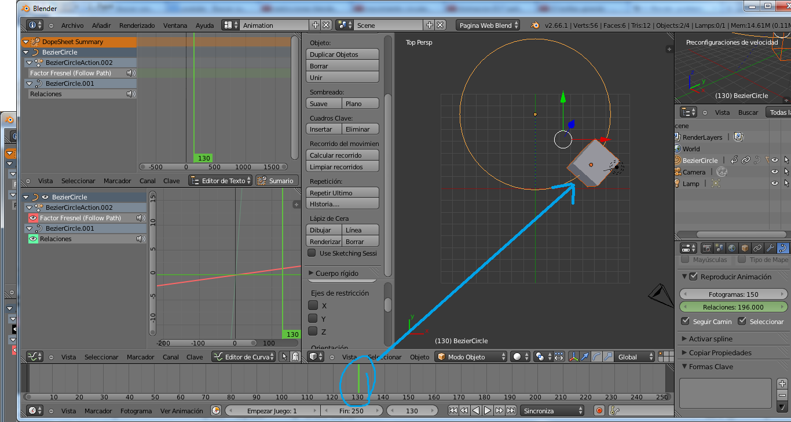The width and height of the screenshot is (791, 422).
Task: Mute the Factor Fresnel channel in dopesheet
Action: [131, 73]
